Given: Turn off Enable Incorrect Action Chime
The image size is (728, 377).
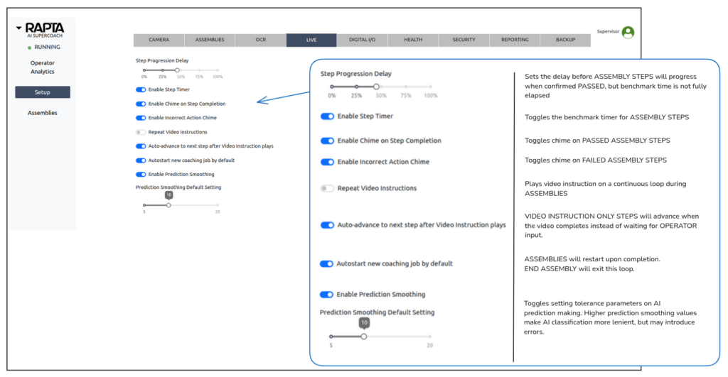Looking at the screenshot, I should click(141, 118).
